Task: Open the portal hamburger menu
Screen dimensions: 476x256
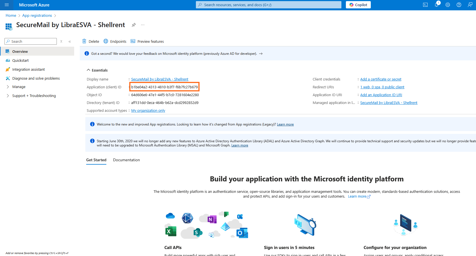Action: (x=7, y=5)
